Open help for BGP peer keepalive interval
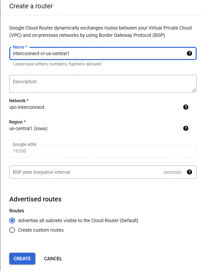The width and height of the screenshot is (204, 271). 189,172
